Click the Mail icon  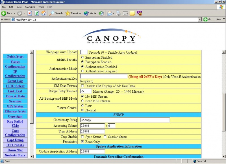[109, 13]
